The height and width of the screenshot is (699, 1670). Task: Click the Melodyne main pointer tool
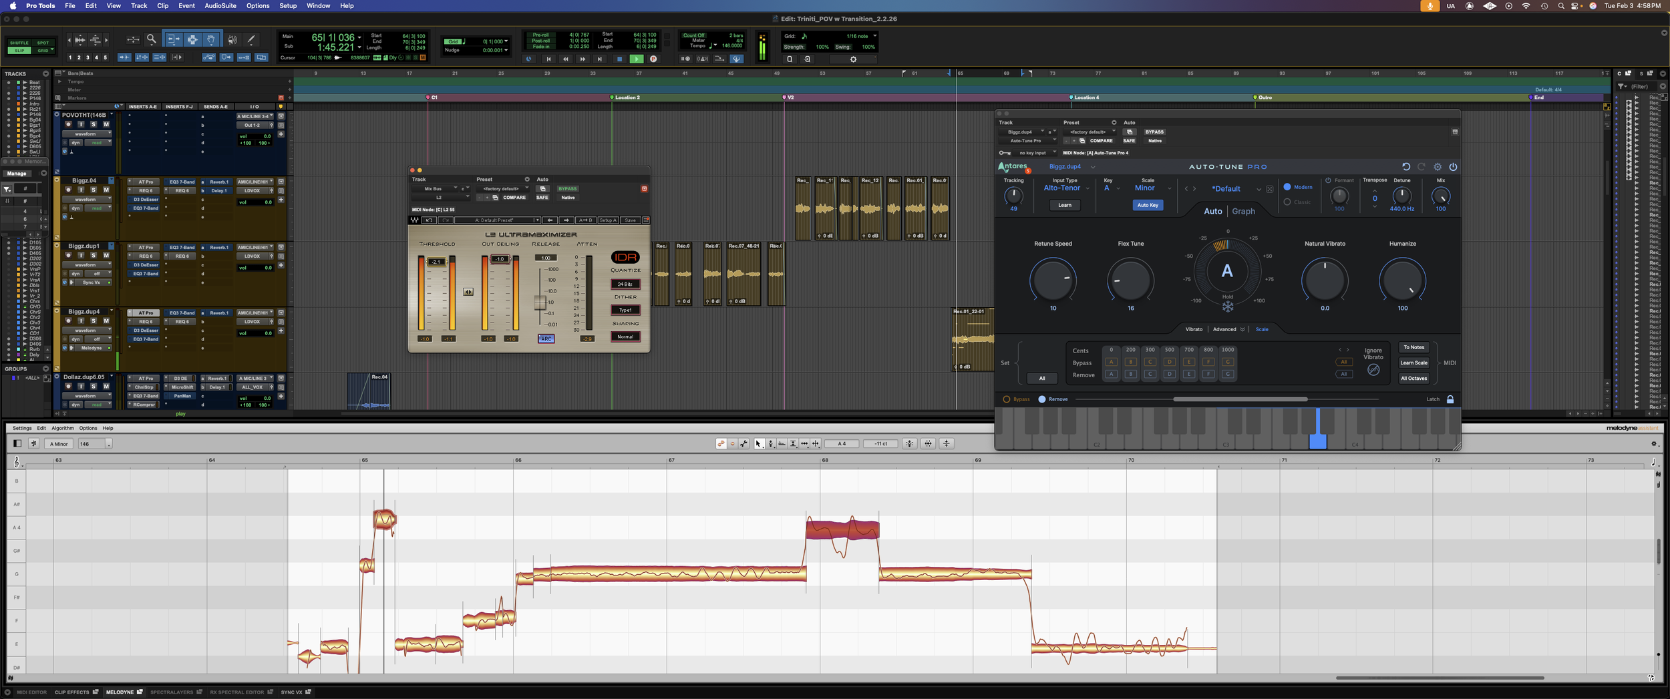tap(759, 443)
